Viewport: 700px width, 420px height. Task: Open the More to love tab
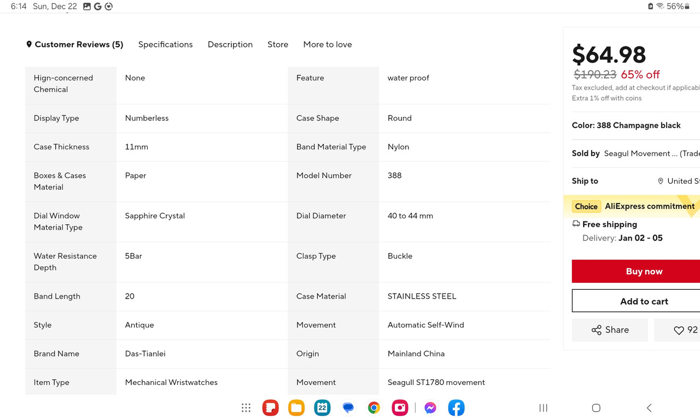pos(328,44)
